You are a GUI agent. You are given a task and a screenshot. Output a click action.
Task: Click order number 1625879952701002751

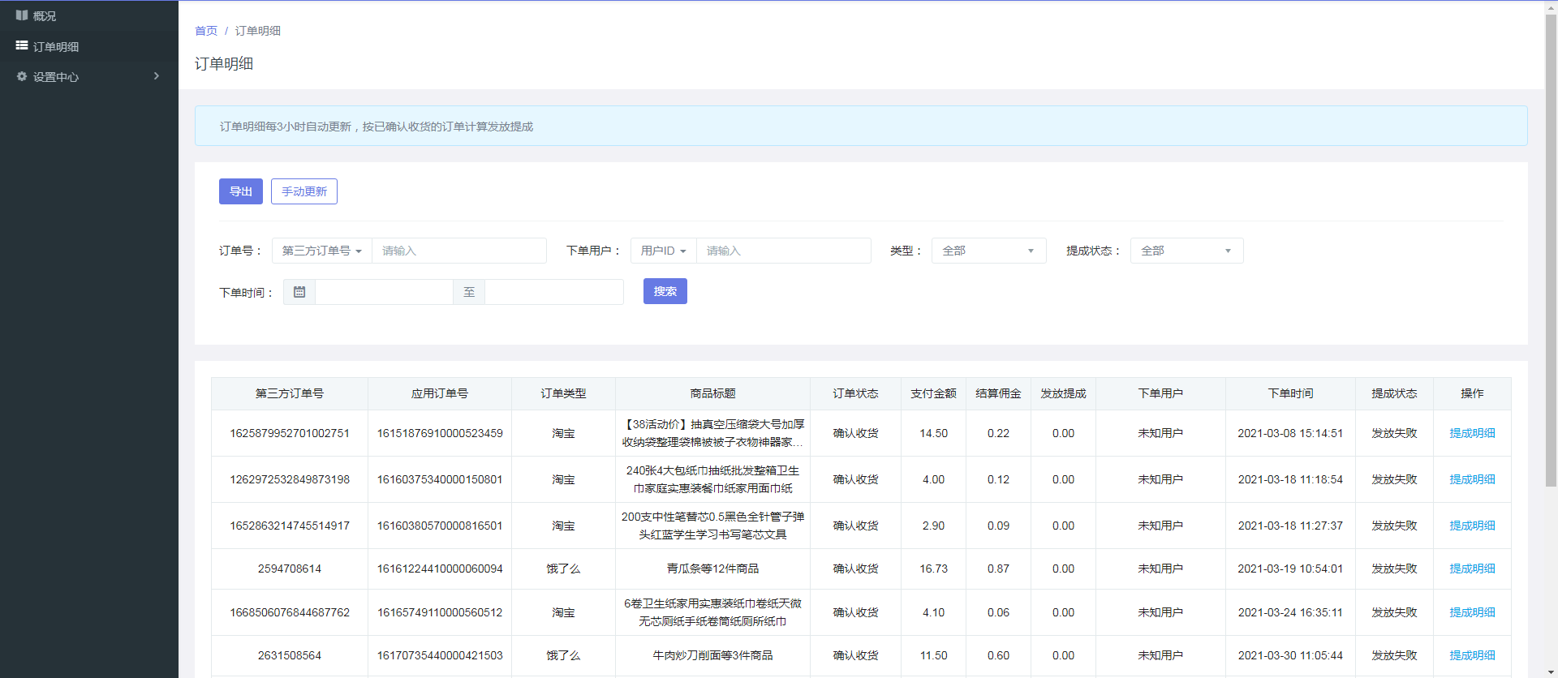(290, 433)
